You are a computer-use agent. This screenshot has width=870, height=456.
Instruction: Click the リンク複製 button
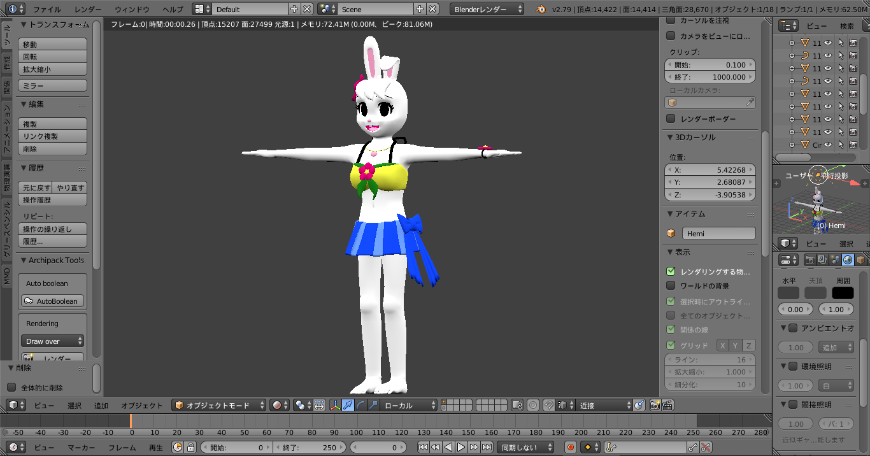52,136
